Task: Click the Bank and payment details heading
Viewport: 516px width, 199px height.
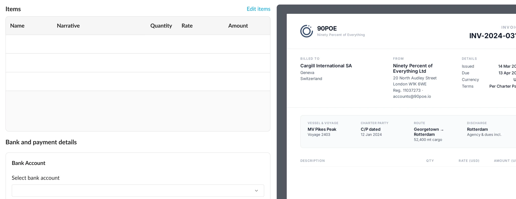Action: 41,142
